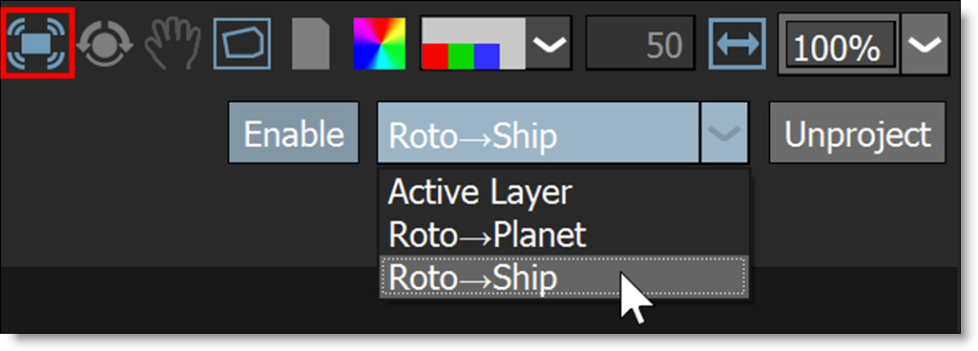The width and height of the screenshot is (978, 351).
Task: Toggle the polygon shape overlay icon
Action: click(242, 43)
